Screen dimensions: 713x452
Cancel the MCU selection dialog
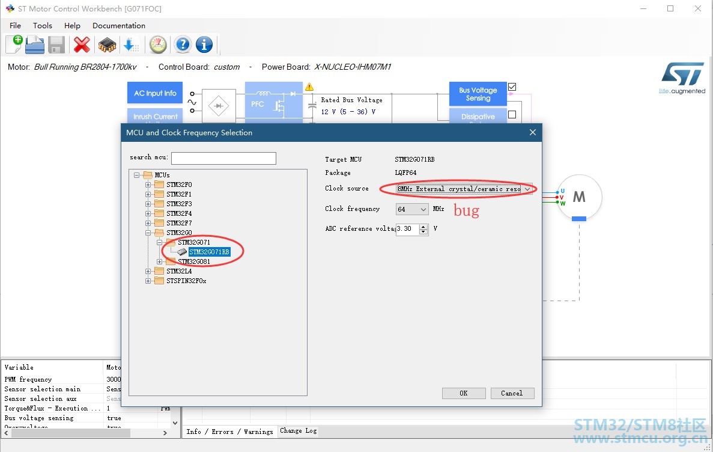[512, 393]
